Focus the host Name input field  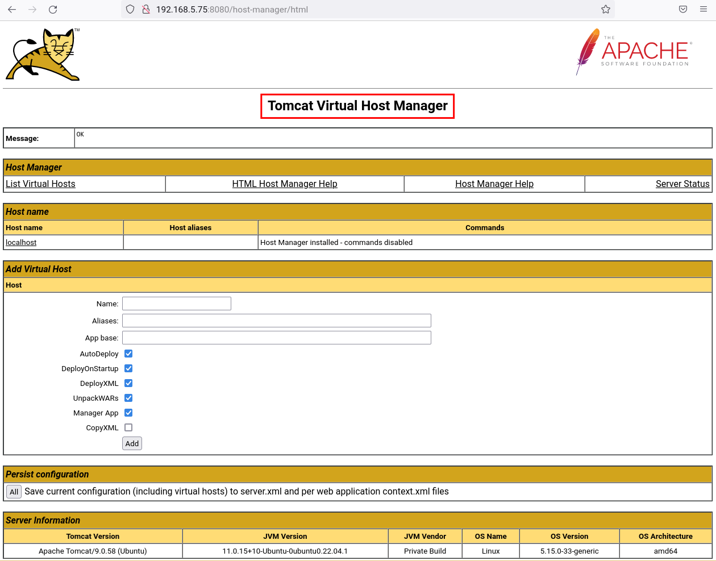point(177,304)
